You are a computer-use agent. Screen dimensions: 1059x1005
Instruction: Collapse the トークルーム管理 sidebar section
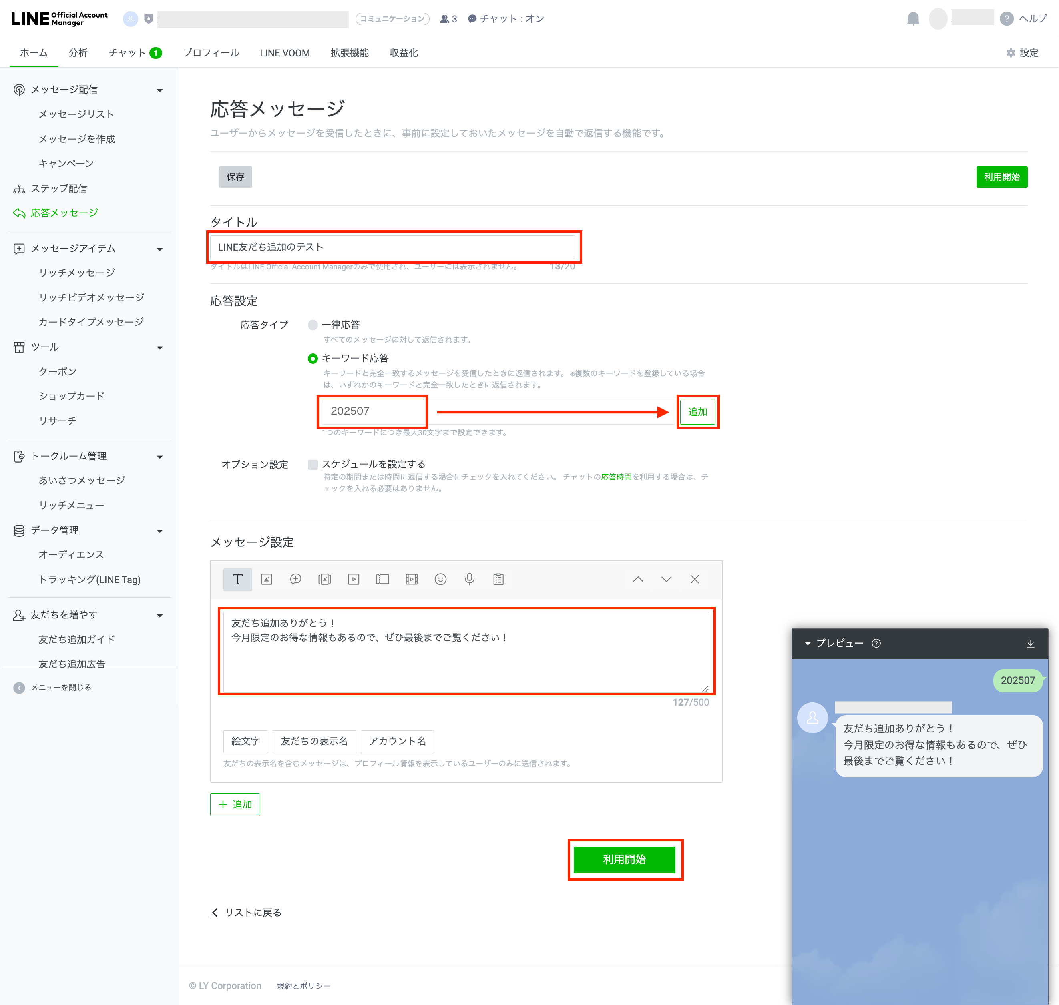click(x=160, y=457)
